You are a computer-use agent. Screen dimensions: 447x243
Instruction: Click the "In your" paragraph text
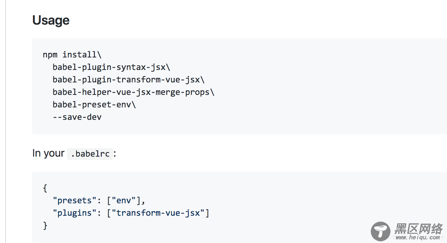(x=48, y=153)
